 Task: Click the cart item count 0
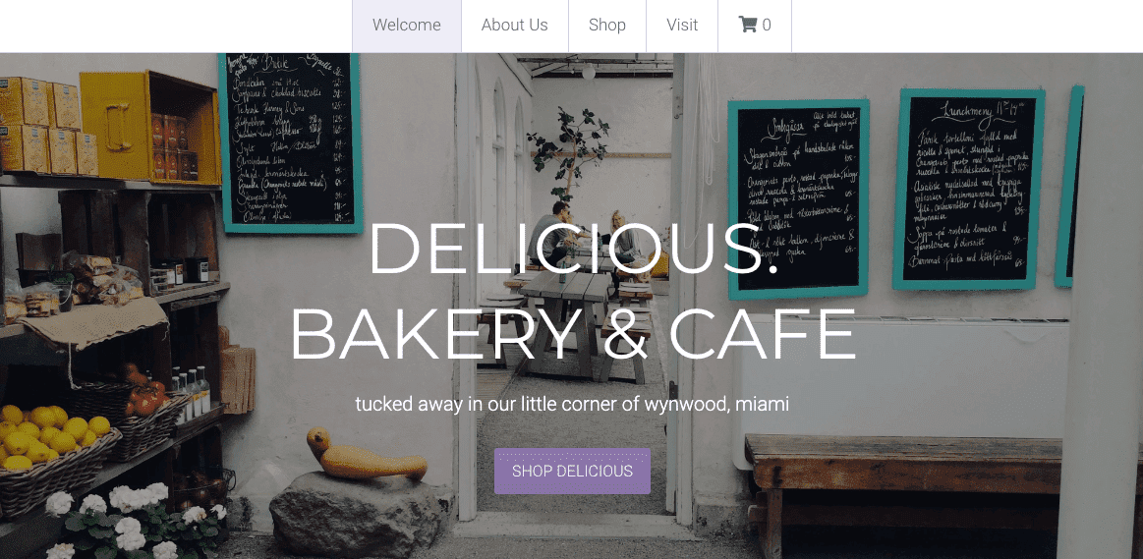point(767,25)
